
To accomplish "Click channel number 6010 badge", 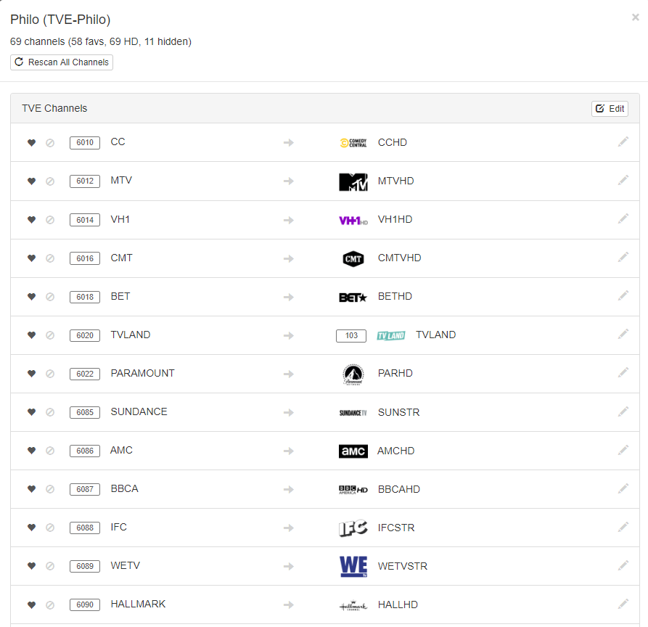I will click(x=85, y=142).
